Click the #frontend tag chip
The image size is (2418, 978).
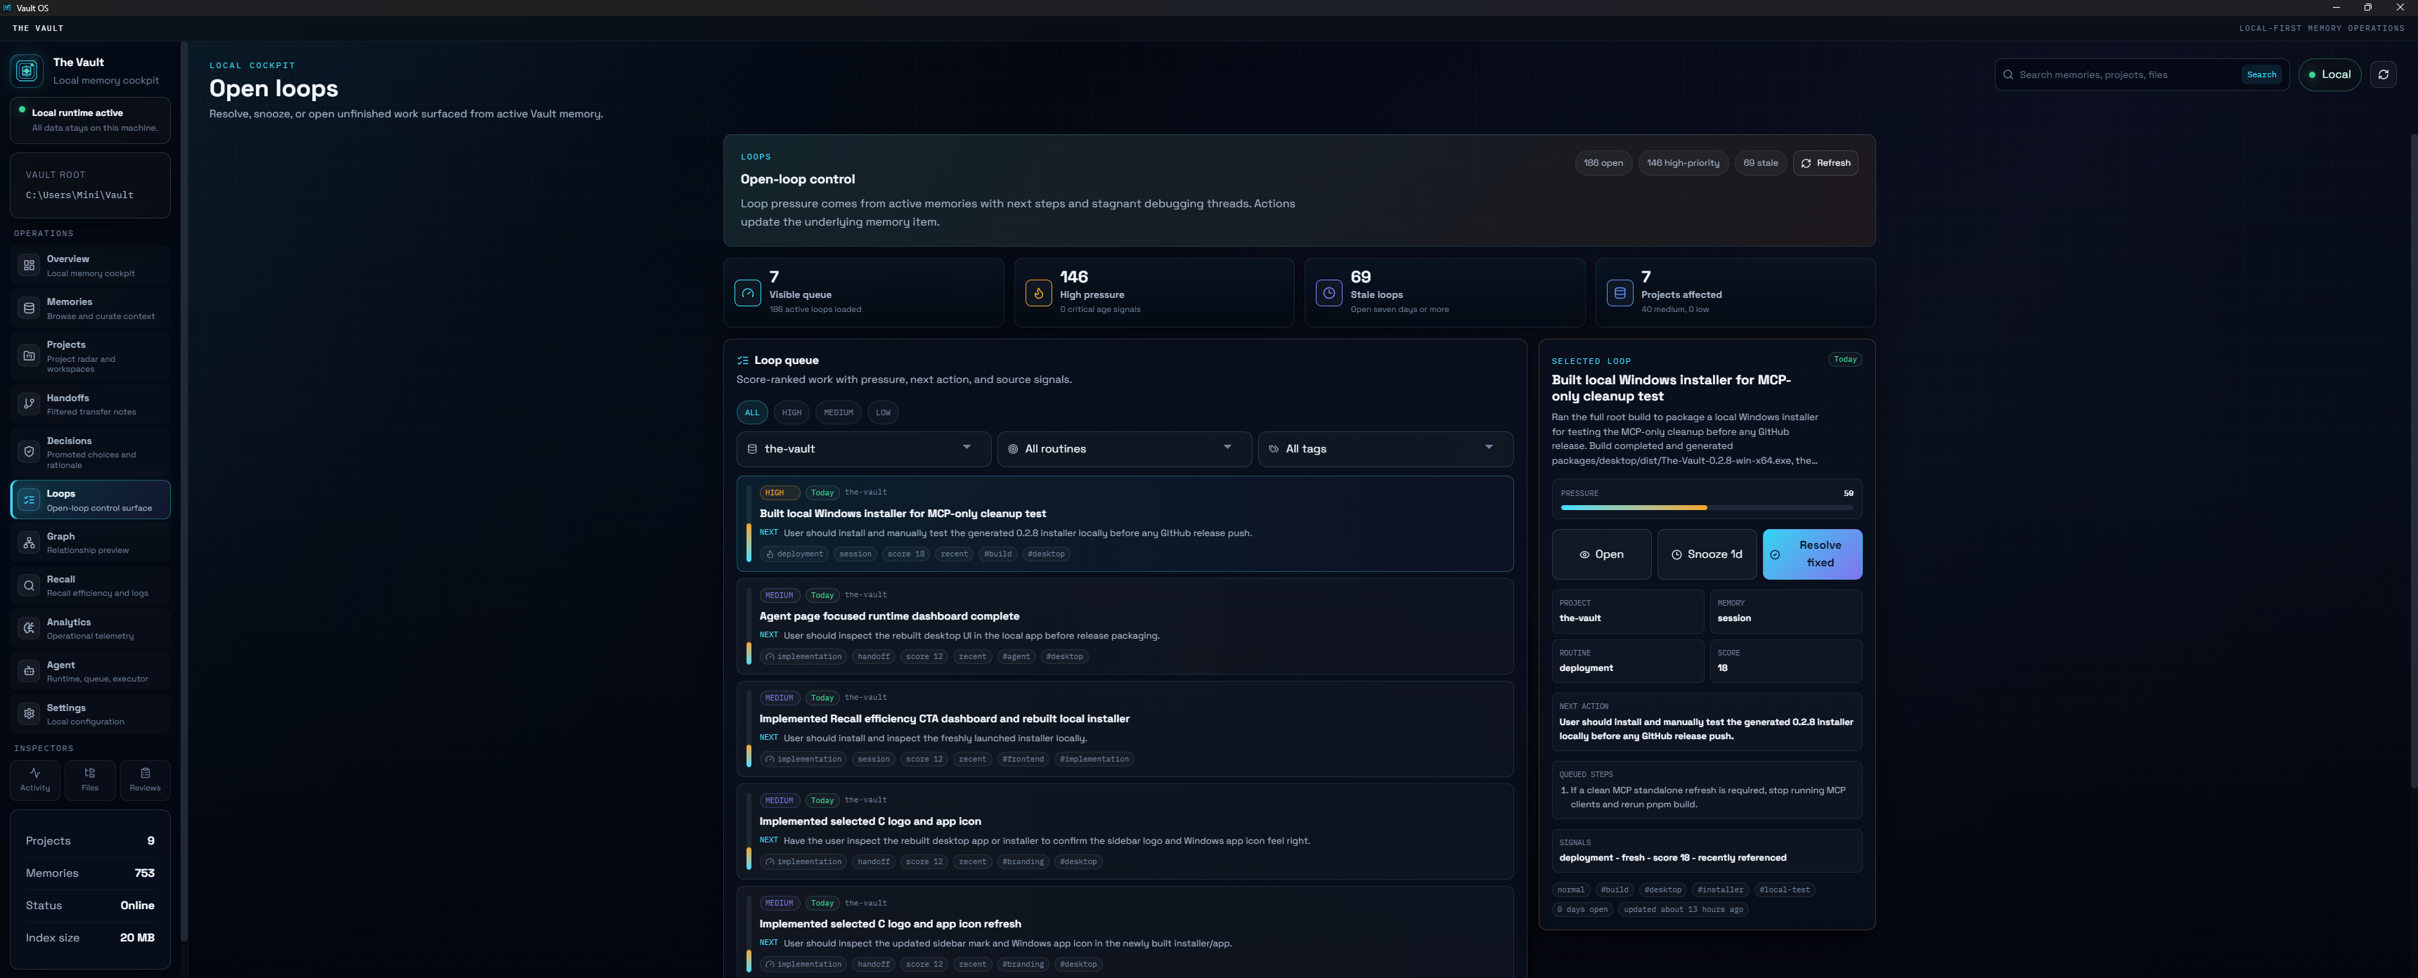pyautogui.click(x=1022, y=759)
